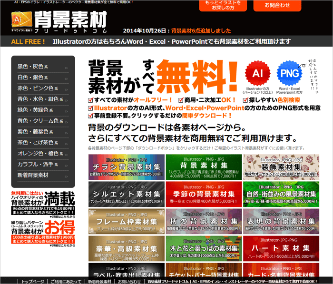Open もっとイラストをお探しの方 button
This screenshot has height=284, width=333.
223,6
